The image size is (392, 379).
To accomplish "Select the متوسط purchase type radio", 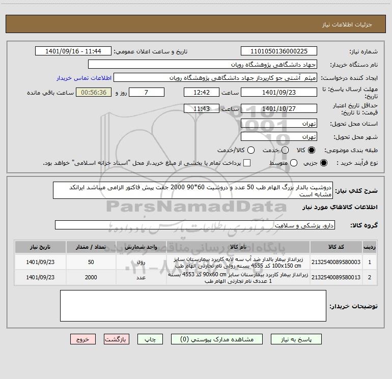I will pyautogui.click(x=294, y=163).
